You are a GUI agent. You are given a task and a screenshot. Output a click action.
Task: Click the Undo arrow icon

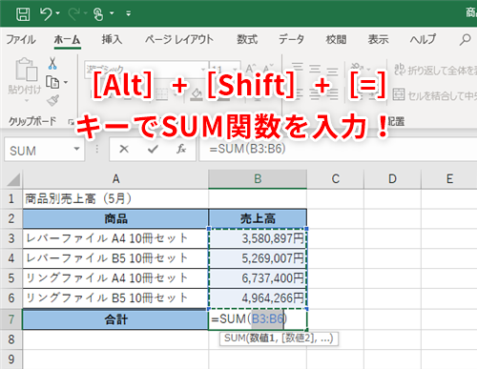[x=46, y=14]
